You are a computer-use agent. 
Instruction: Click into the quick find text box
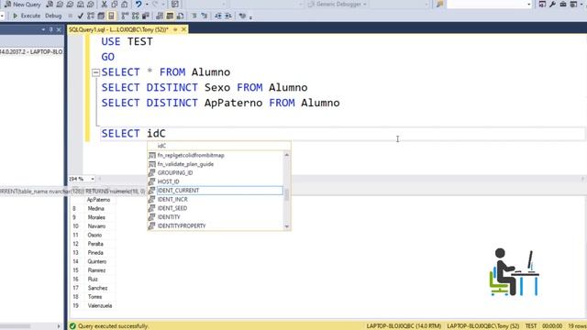point(486,4)
